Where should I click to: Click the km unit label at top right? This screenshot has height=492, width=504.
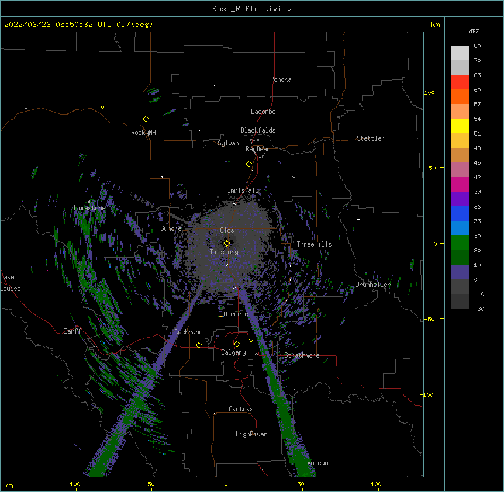[x=435, y=25]
